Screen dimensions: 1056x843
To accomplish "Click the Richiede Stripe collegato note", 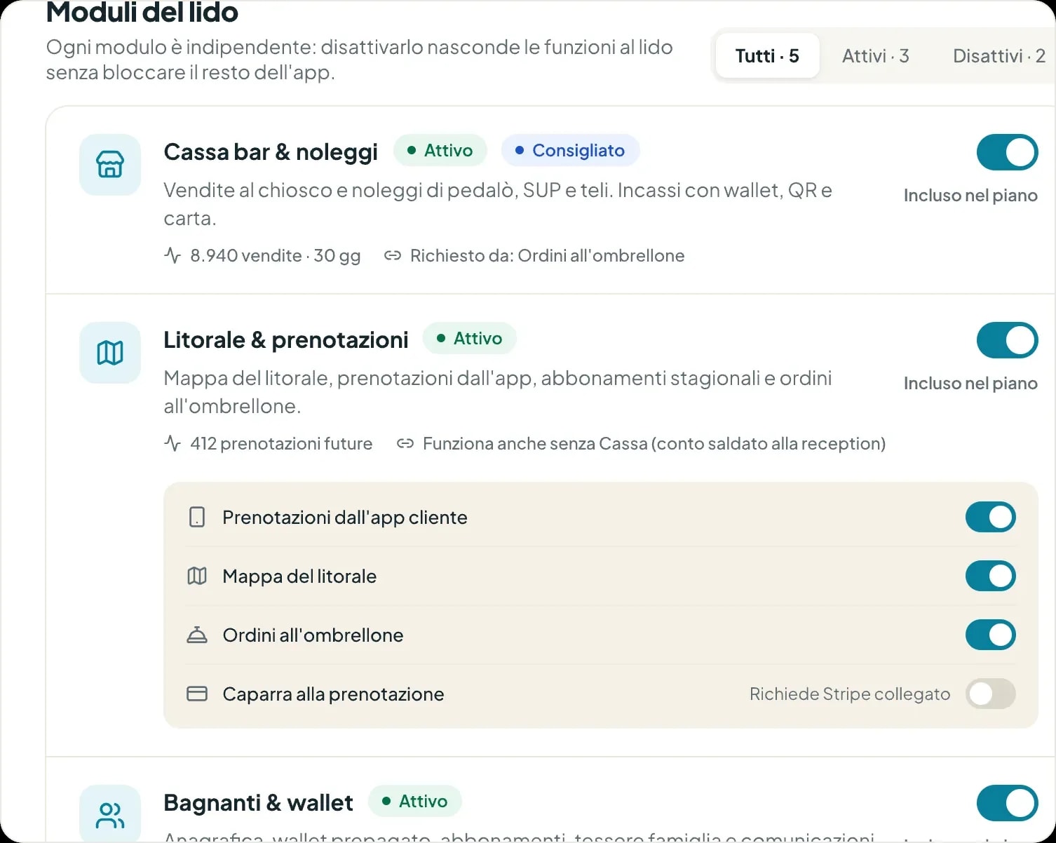I will tap(850, 694).
